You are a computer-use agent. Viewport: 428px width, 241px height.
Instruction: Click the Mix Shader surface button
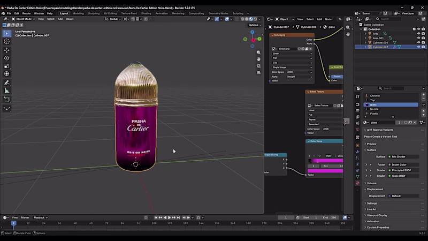coord(403,157)
